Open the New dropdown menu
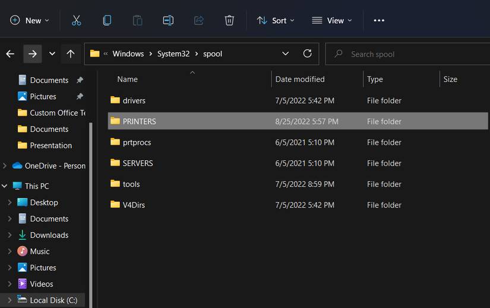The height and width of the screenshot is (308, 490). tap(30, 20)
